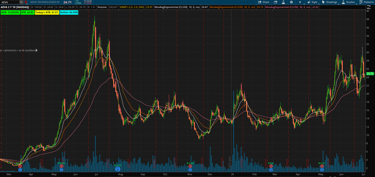Click the 38 mark on the price axis

point(368,19)
